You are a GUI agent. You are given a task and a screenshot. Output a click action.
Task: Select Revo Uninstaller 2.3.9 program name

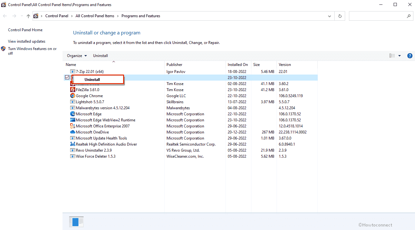coord(94,150)
